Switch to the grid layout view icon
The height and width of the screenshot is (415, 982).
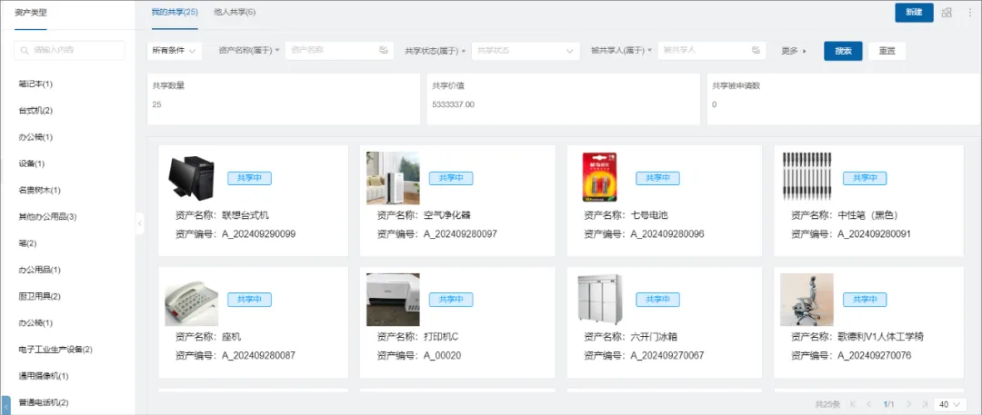[x=947, y=13]
